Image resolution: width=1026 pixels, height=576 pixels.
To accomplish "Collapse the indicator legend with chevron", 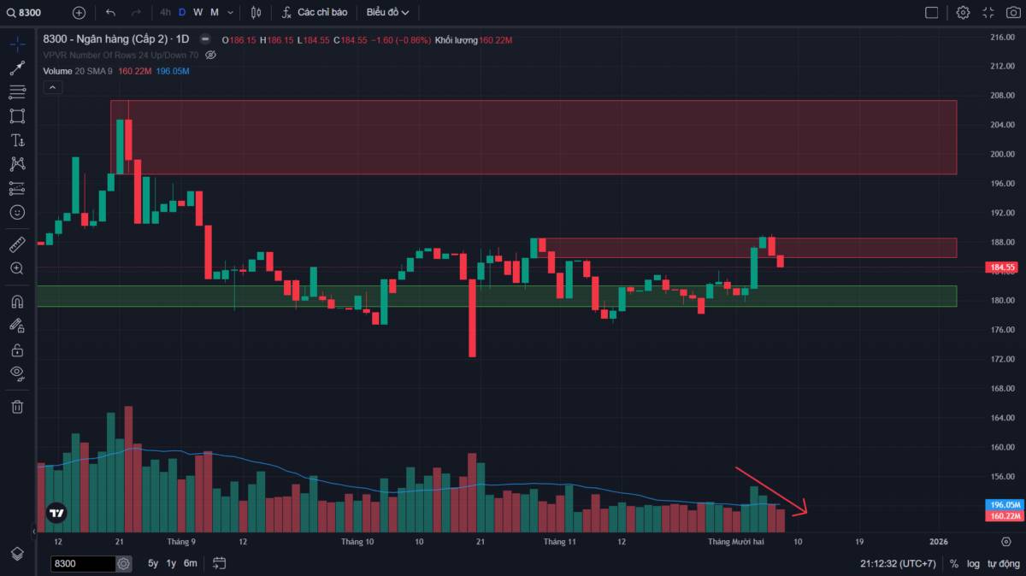I will pyautogui.click(x=52, y=87).
